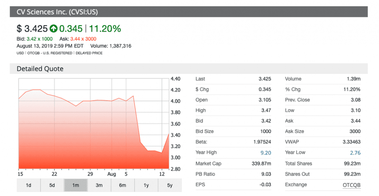Select the 1d chart range tab
The width and height of the screenshot is (379, 196).
click(x=29, y=185)
